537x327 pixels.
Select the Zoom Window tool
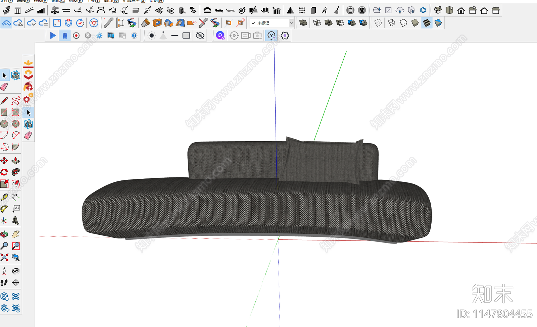coord(16,246)
